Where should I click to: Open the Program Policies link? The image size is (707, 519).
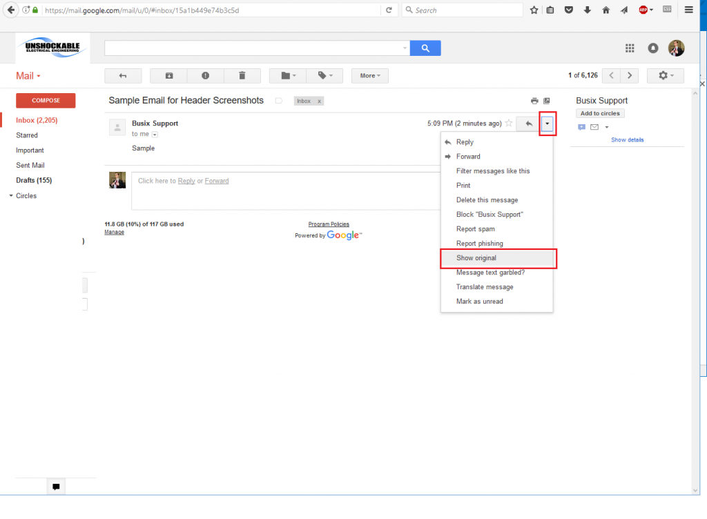pos(329,224)
